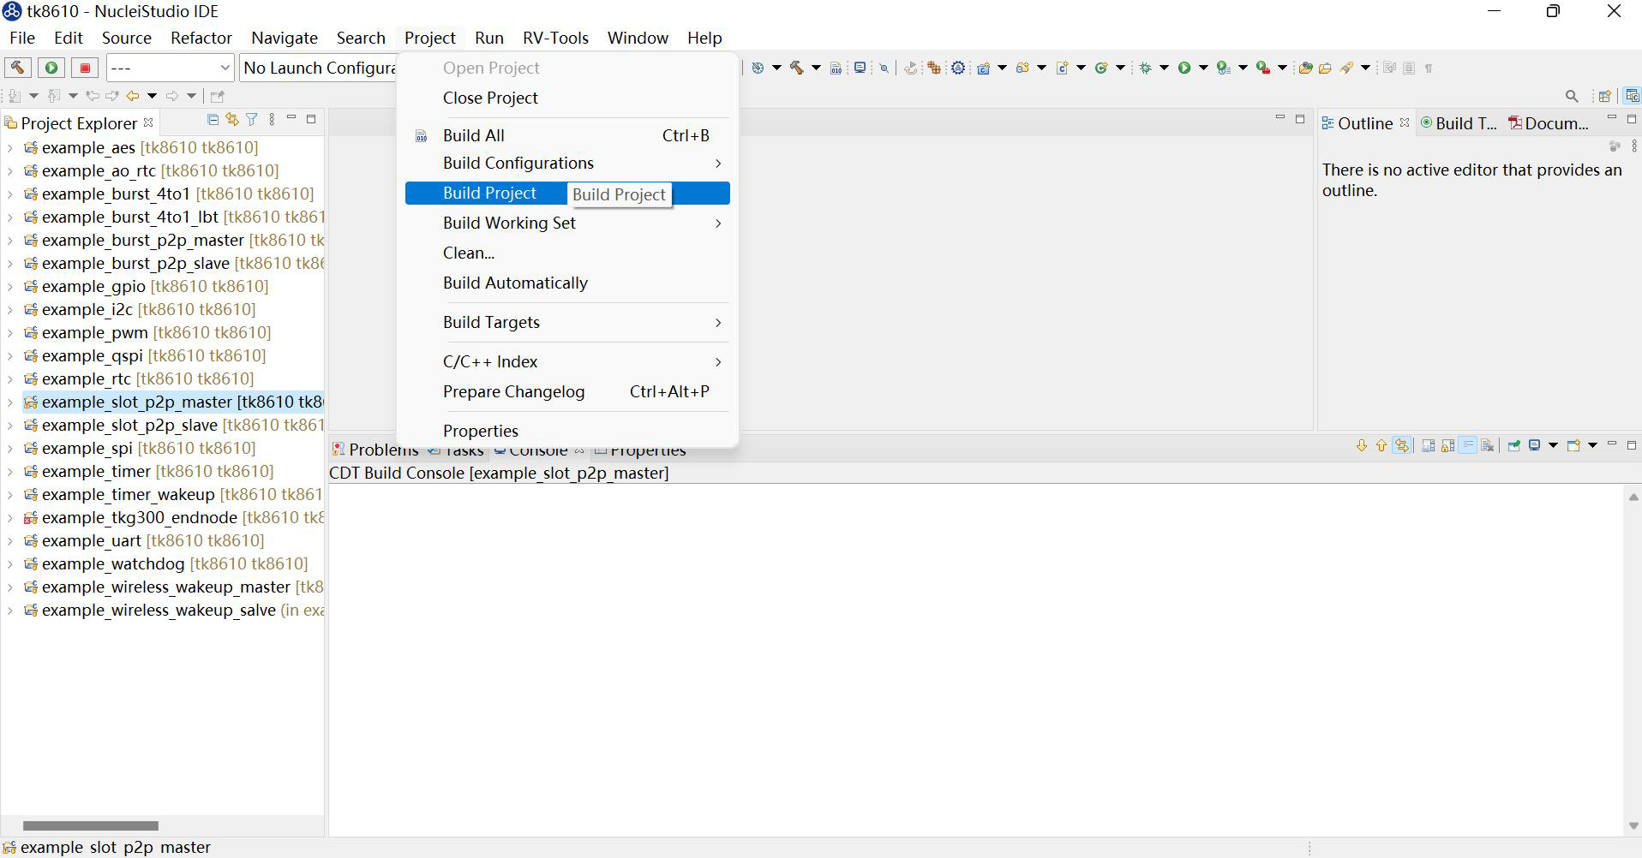Select Build Project from the menu
This screenshot has height=858, width=1642.
[x=489, y=194]
